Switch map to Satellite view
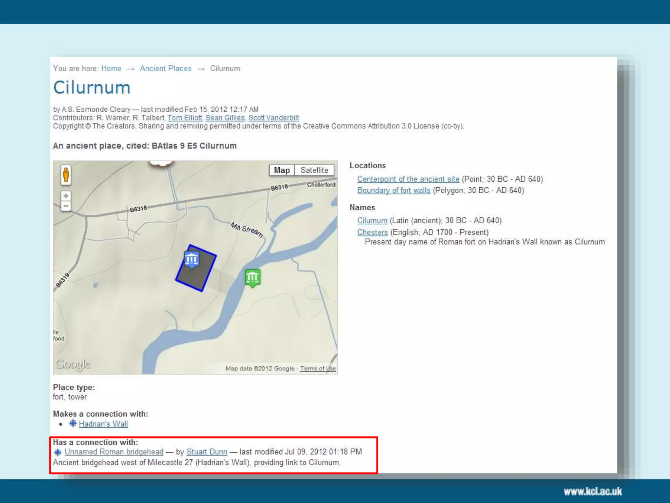Screen dimensions: 670x503 click(x=314, y=170)
